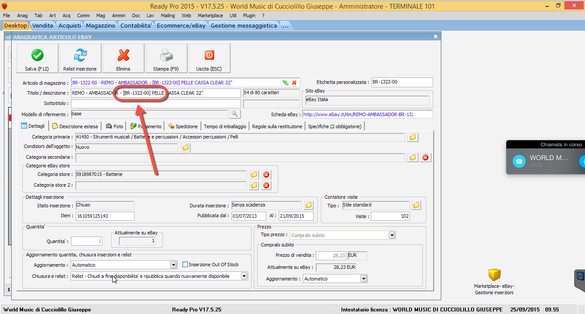
Task: Open the Tempo di imballaggio tab
Action: (225, 126)
